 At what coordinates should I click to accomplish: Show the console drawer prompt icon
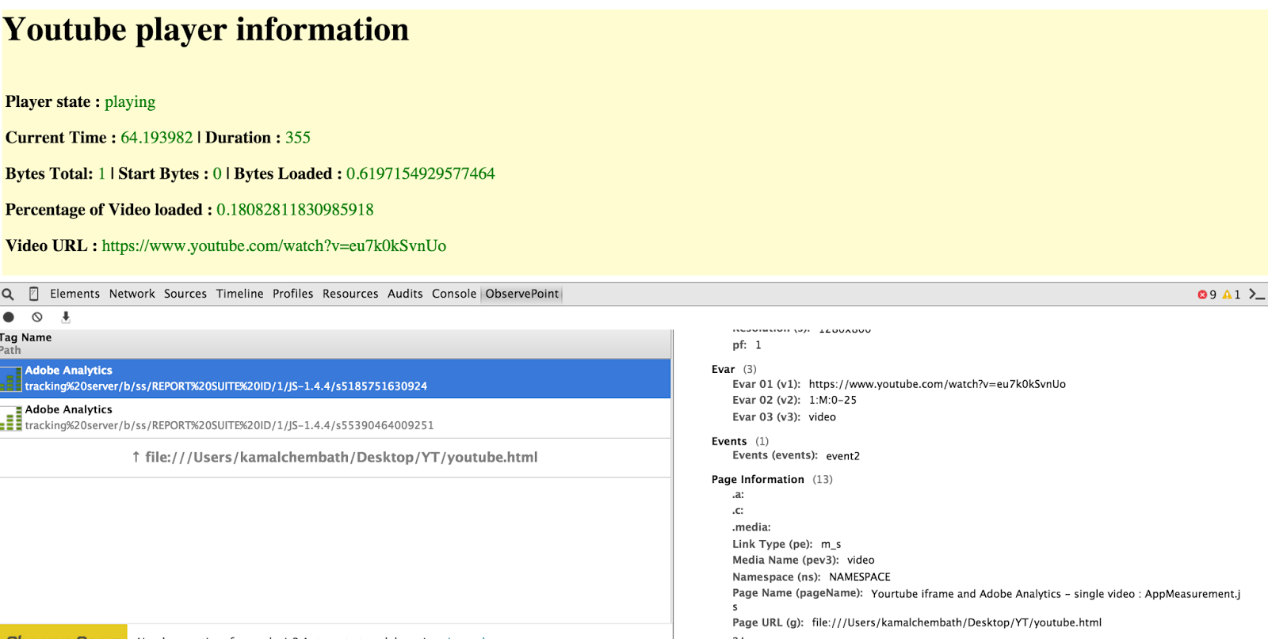[x=1257, y=294]
